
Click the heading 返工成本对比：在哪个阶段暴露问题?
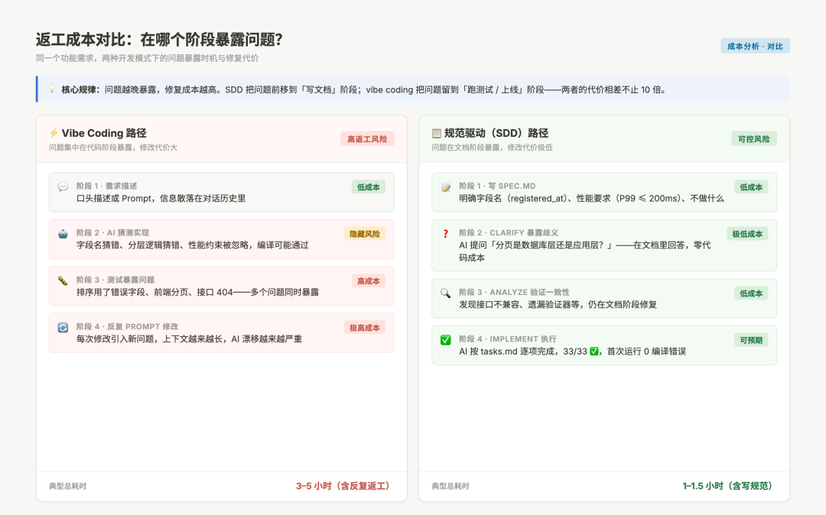click(159, 40)
